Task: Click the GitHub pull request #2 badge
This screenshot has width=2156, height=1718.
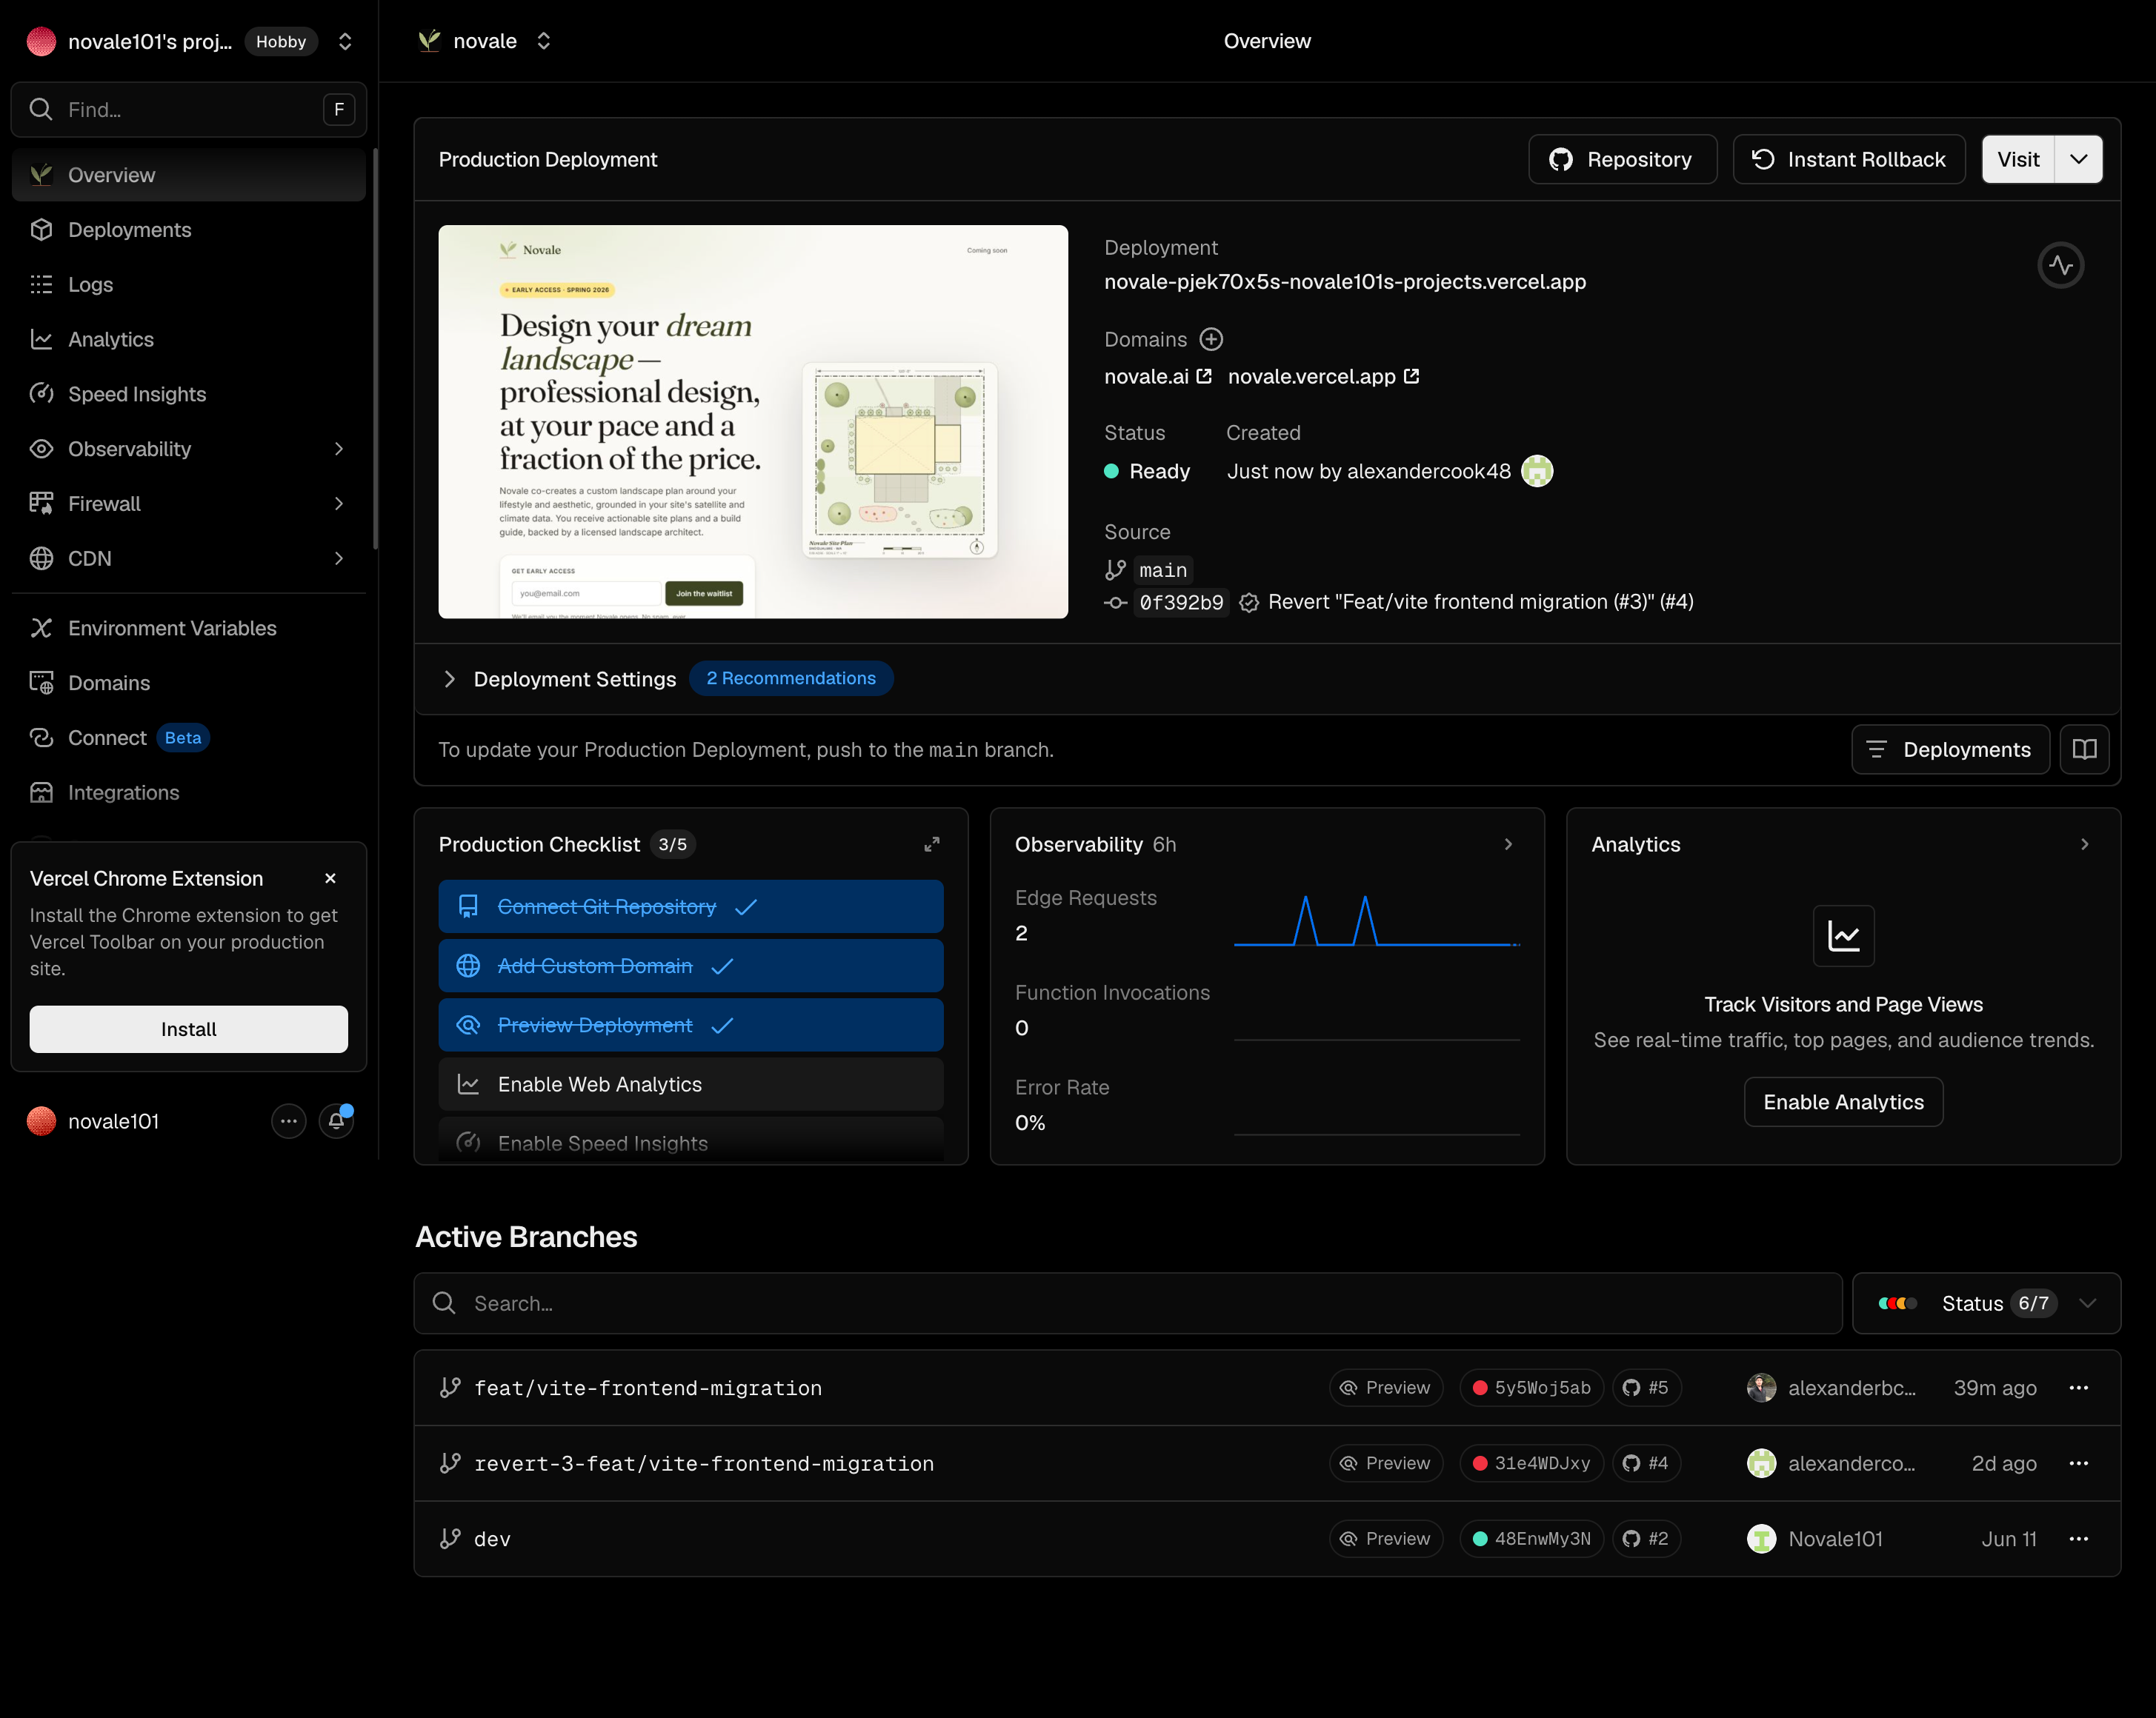Action: point(1646,1538)
